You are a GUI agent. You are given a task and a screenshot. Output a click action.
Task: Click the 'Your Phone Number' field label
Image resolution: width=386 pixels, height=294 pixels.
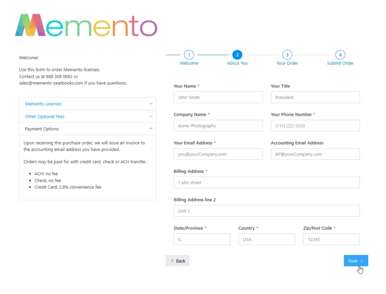click(291, 114)
